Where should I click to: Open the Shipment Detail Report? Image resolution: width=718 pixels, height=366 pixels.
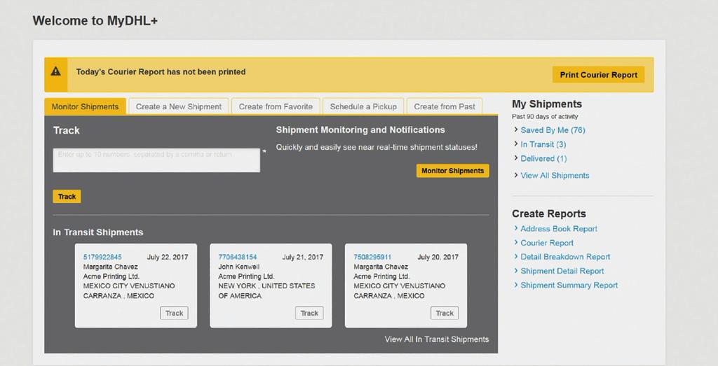562,271
